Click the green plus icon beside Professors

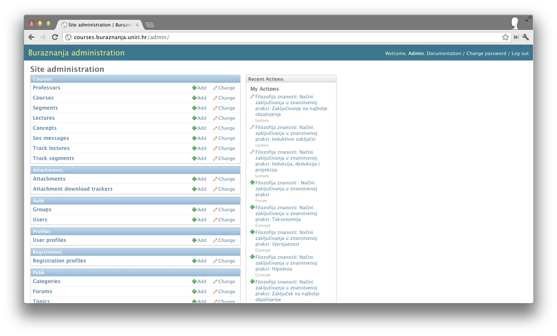(194, 88)
